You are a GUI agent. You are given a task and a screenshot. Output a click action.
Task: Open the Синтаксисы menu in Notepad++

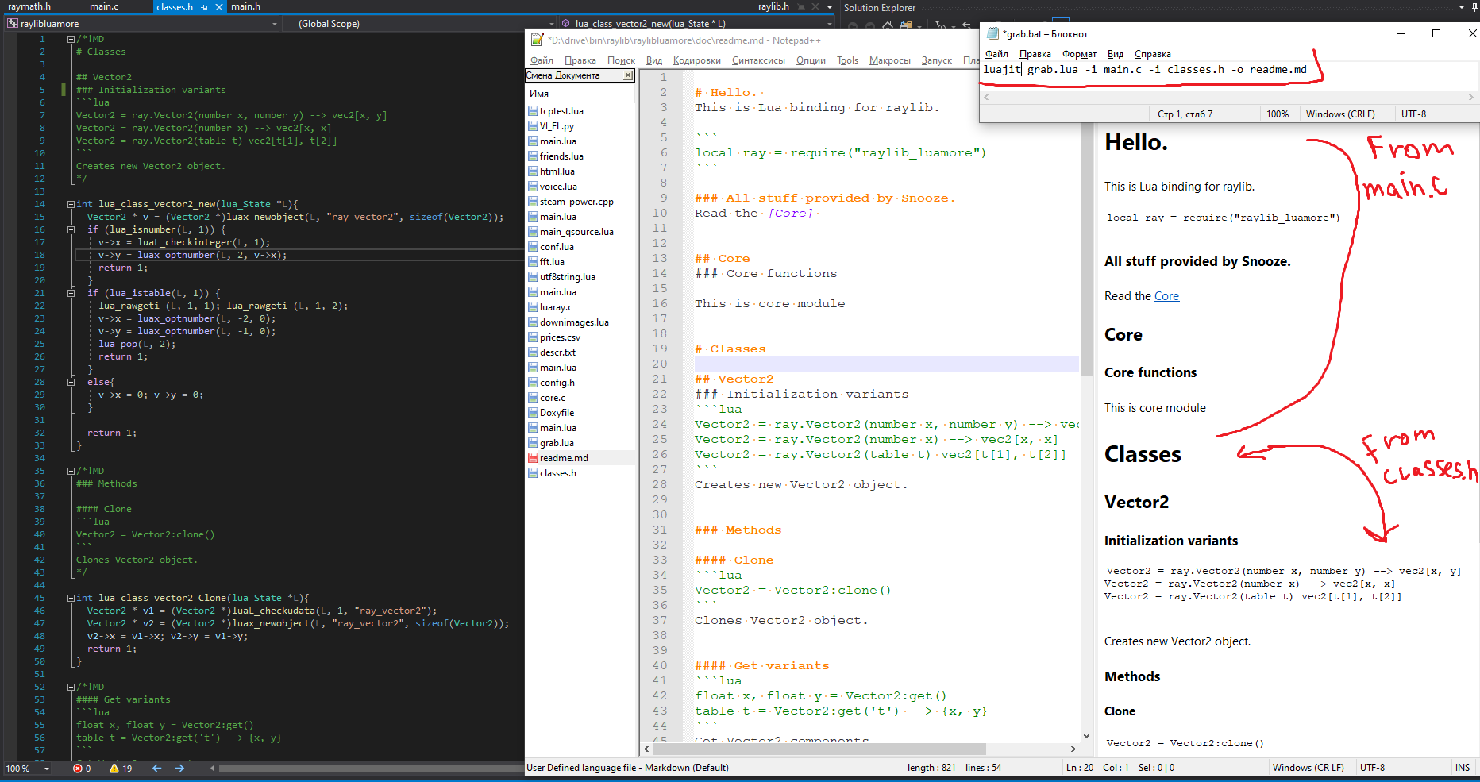coord(758,60)
